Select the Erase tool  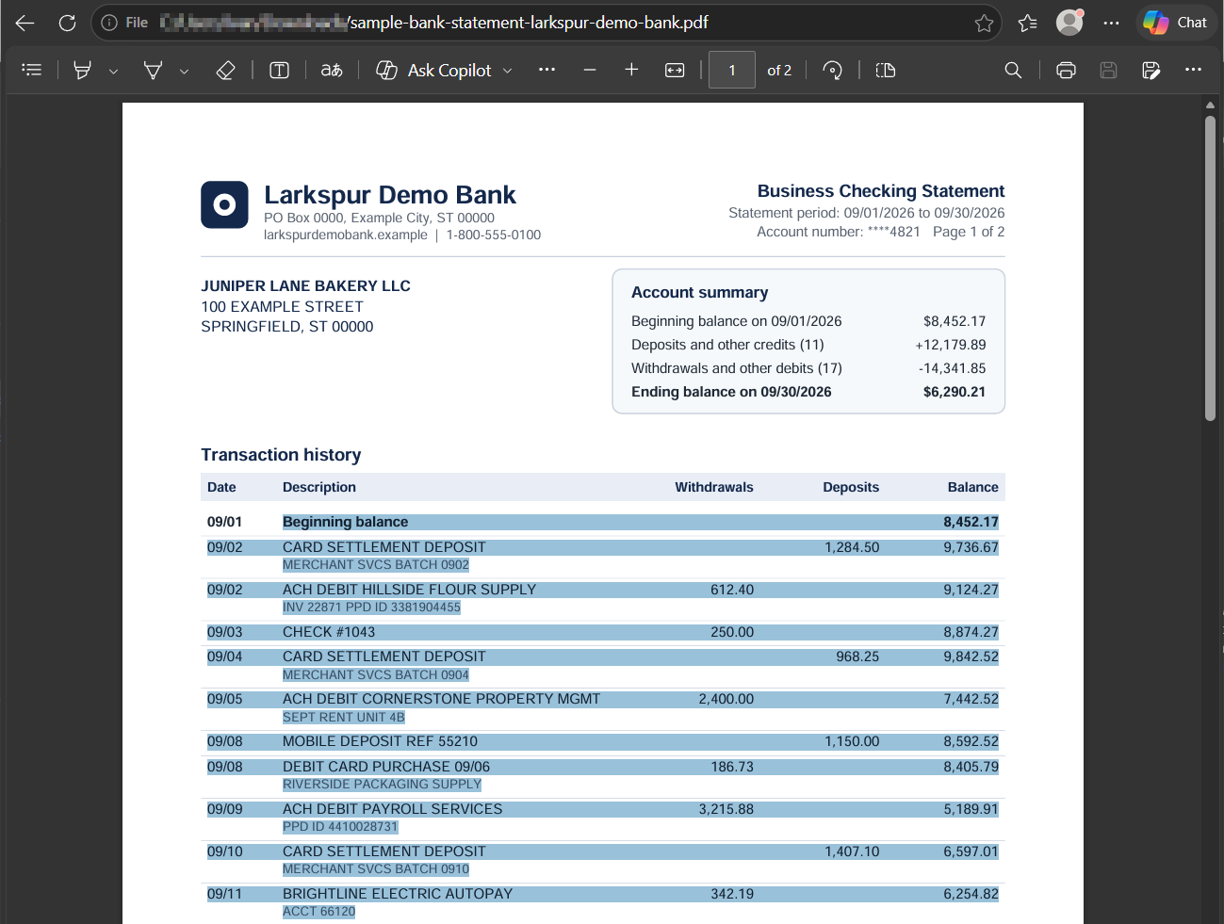tap(225, 70)
